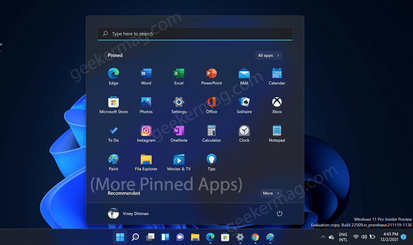Open Widgets from the taskbar
413x245 pixels.
click(165, 237)
